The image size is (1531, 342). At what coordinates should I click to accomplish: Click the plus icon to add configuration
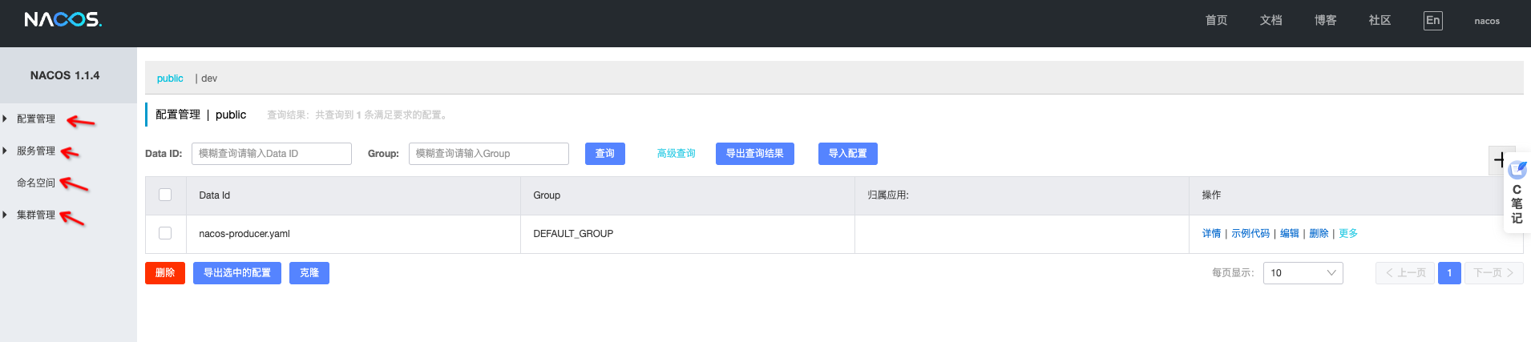click(x=1498, y=160)
